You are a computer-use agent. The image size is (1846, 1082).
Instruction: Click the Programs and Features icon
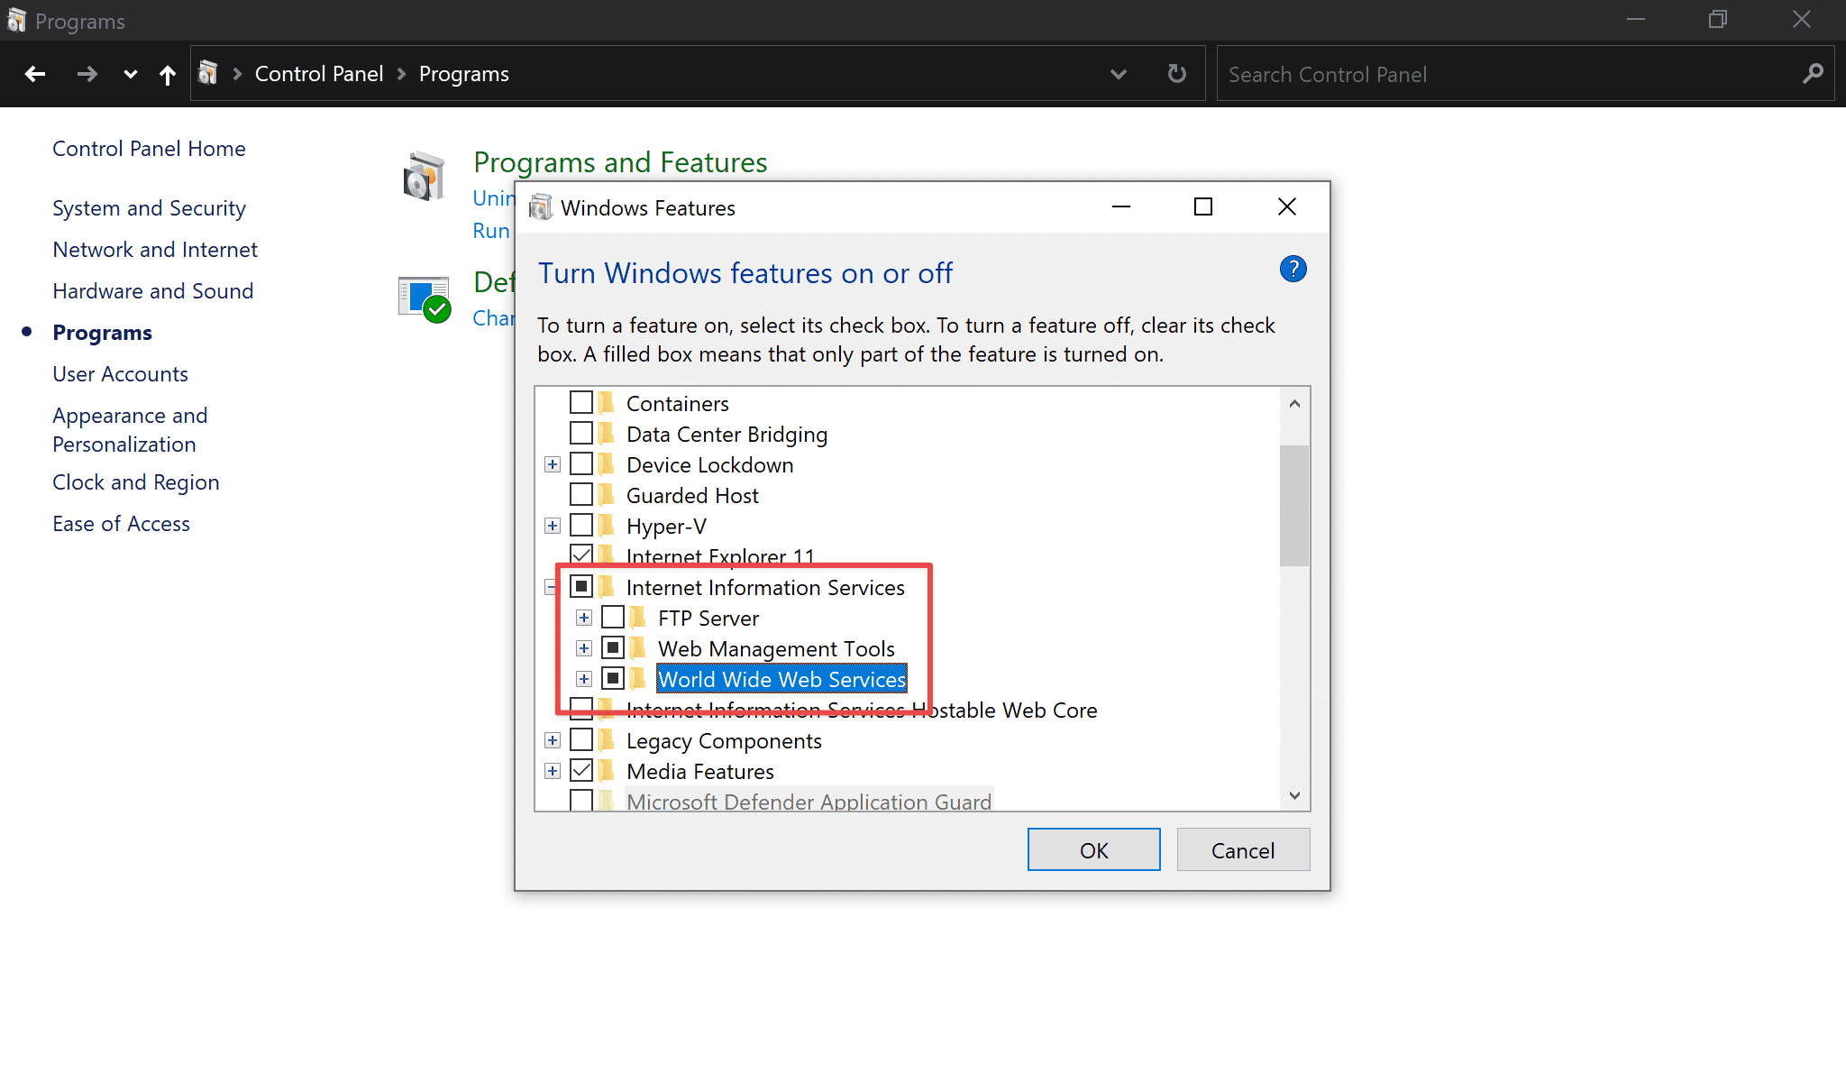tap(424, 175)
